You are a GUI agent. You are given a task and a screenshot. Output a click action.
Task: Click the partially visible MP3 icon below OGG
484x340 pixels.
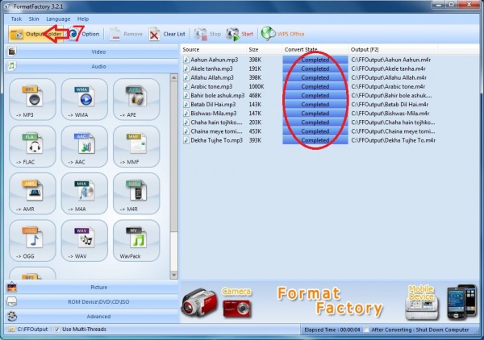pos(32,273)
